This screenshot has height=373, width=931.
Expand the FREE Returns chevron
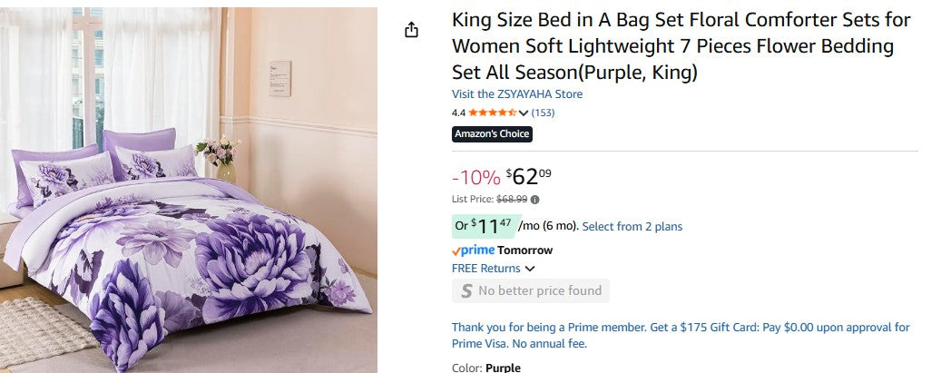[x=530, y=269]
